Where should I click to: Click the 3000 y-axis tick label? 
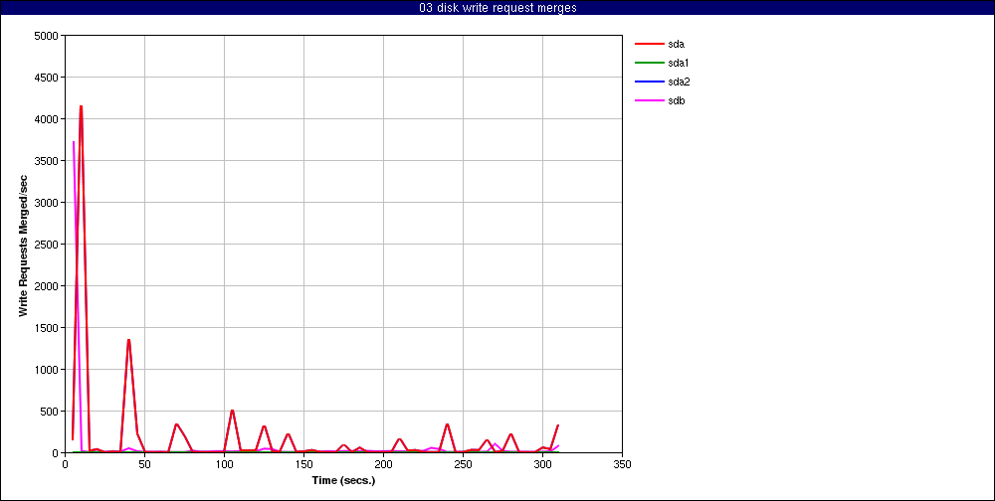(x=47, y=203)
